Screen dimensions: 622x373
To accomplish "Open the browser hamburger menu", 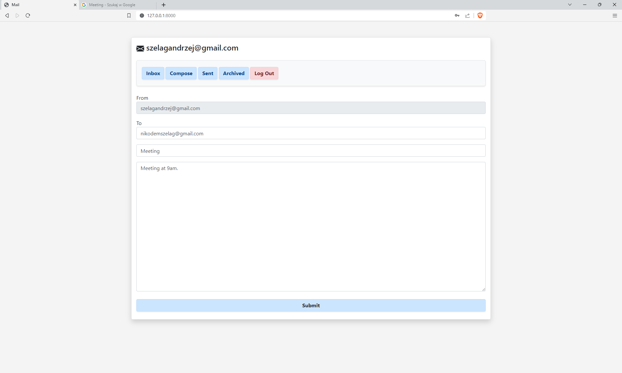I will [615, 16].
